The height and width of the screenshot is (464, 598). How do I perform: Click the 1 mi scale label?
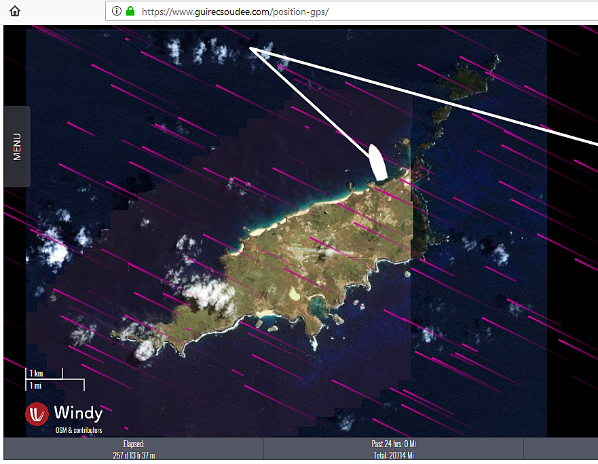[x=35, y=385]
